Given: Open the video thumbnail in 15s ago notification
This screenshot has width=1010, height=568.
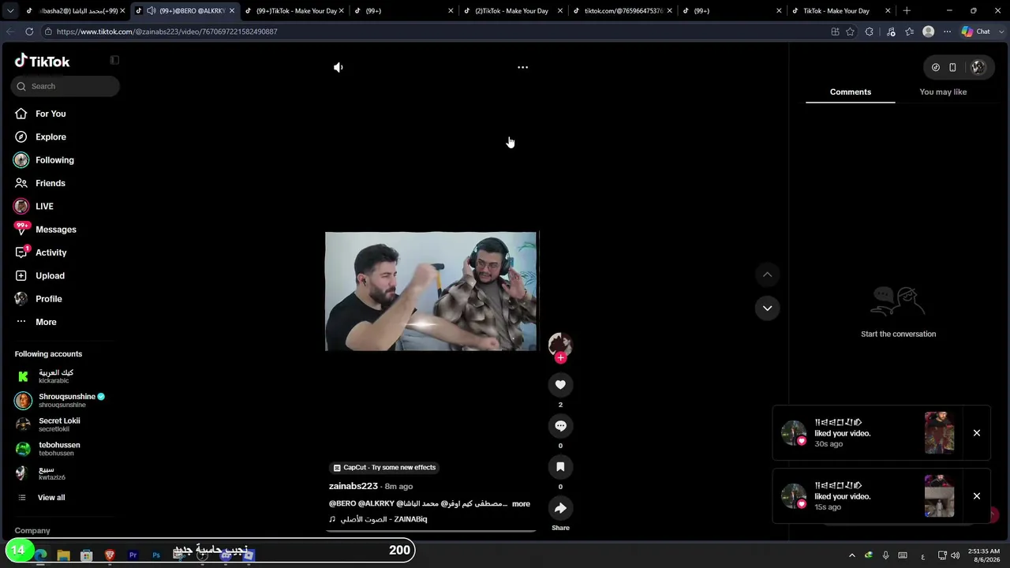Looking at the screenshot, I should (x=939, y=496).
